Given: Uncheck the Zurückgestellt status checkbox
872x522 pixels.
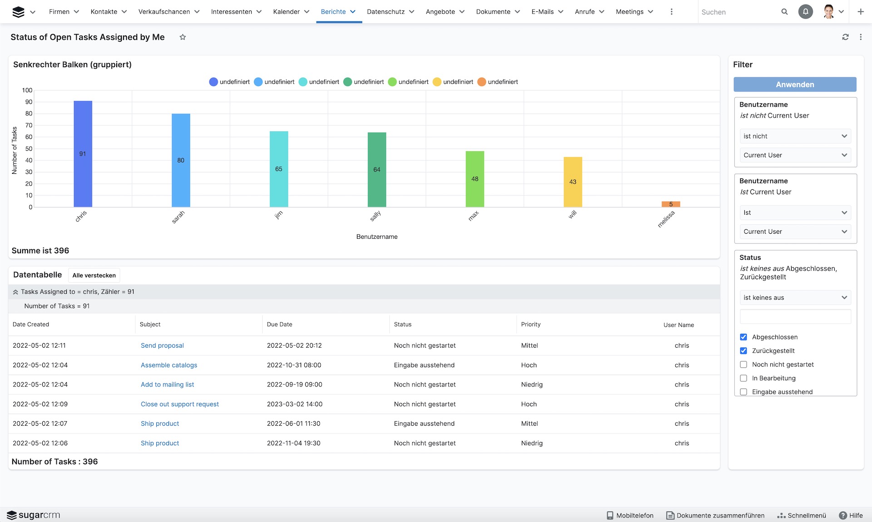Looking at the screenshot, I should point(743,350).
